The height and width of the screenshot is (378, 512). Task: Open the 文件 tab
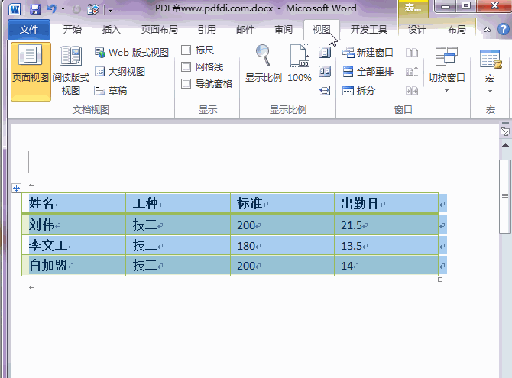pyautogui.click(x=29, y=30)
